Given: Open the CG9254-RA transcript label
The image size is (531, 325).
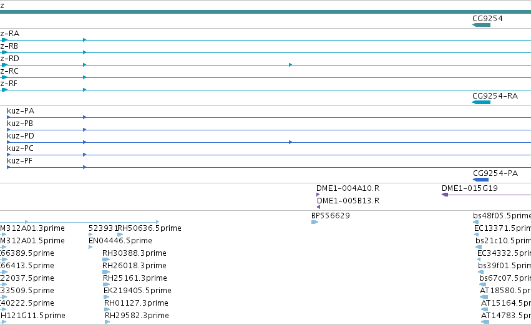Looking at the screenshot, I should tap(495, 96).
